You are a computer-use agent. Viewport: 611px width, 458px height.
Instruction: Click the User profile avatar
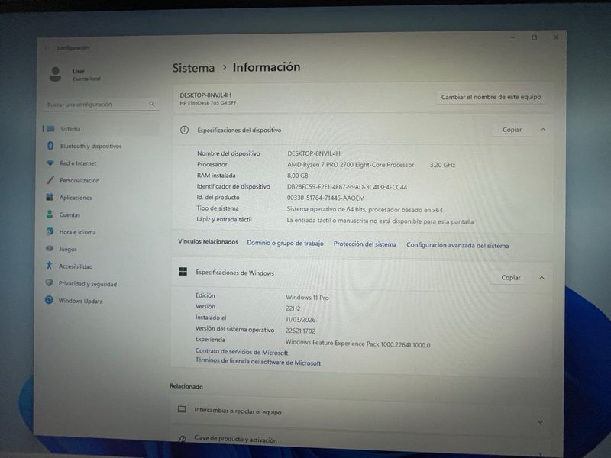point(55,74)
